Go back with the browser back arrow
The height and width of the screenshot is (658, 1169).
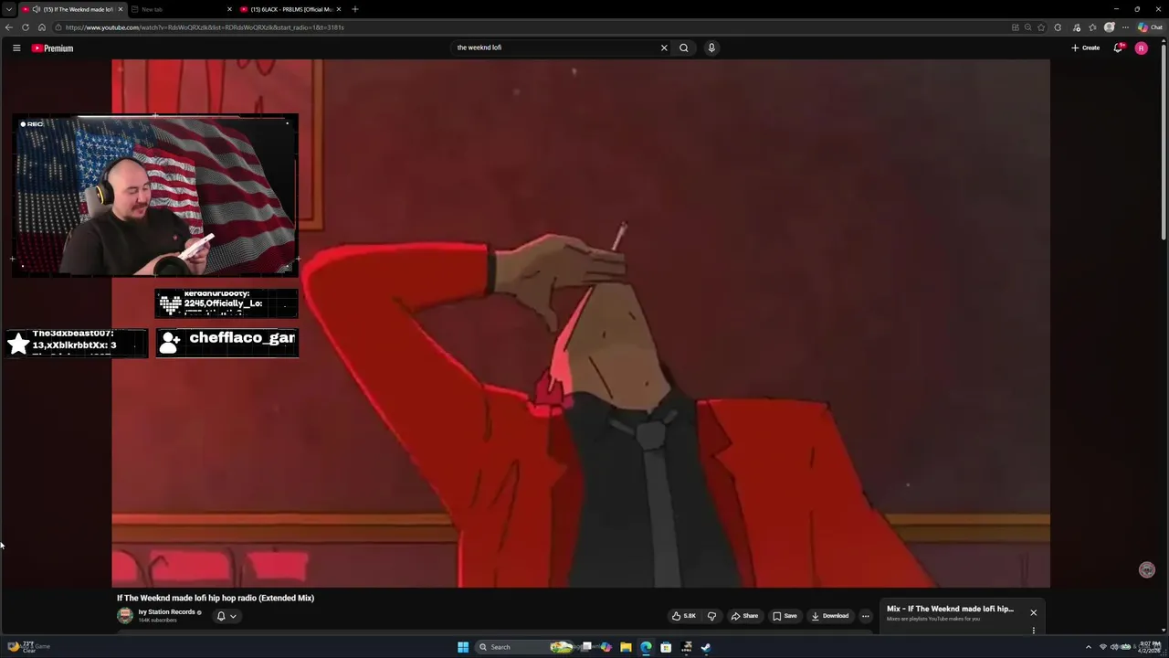(x=9, y=27)
